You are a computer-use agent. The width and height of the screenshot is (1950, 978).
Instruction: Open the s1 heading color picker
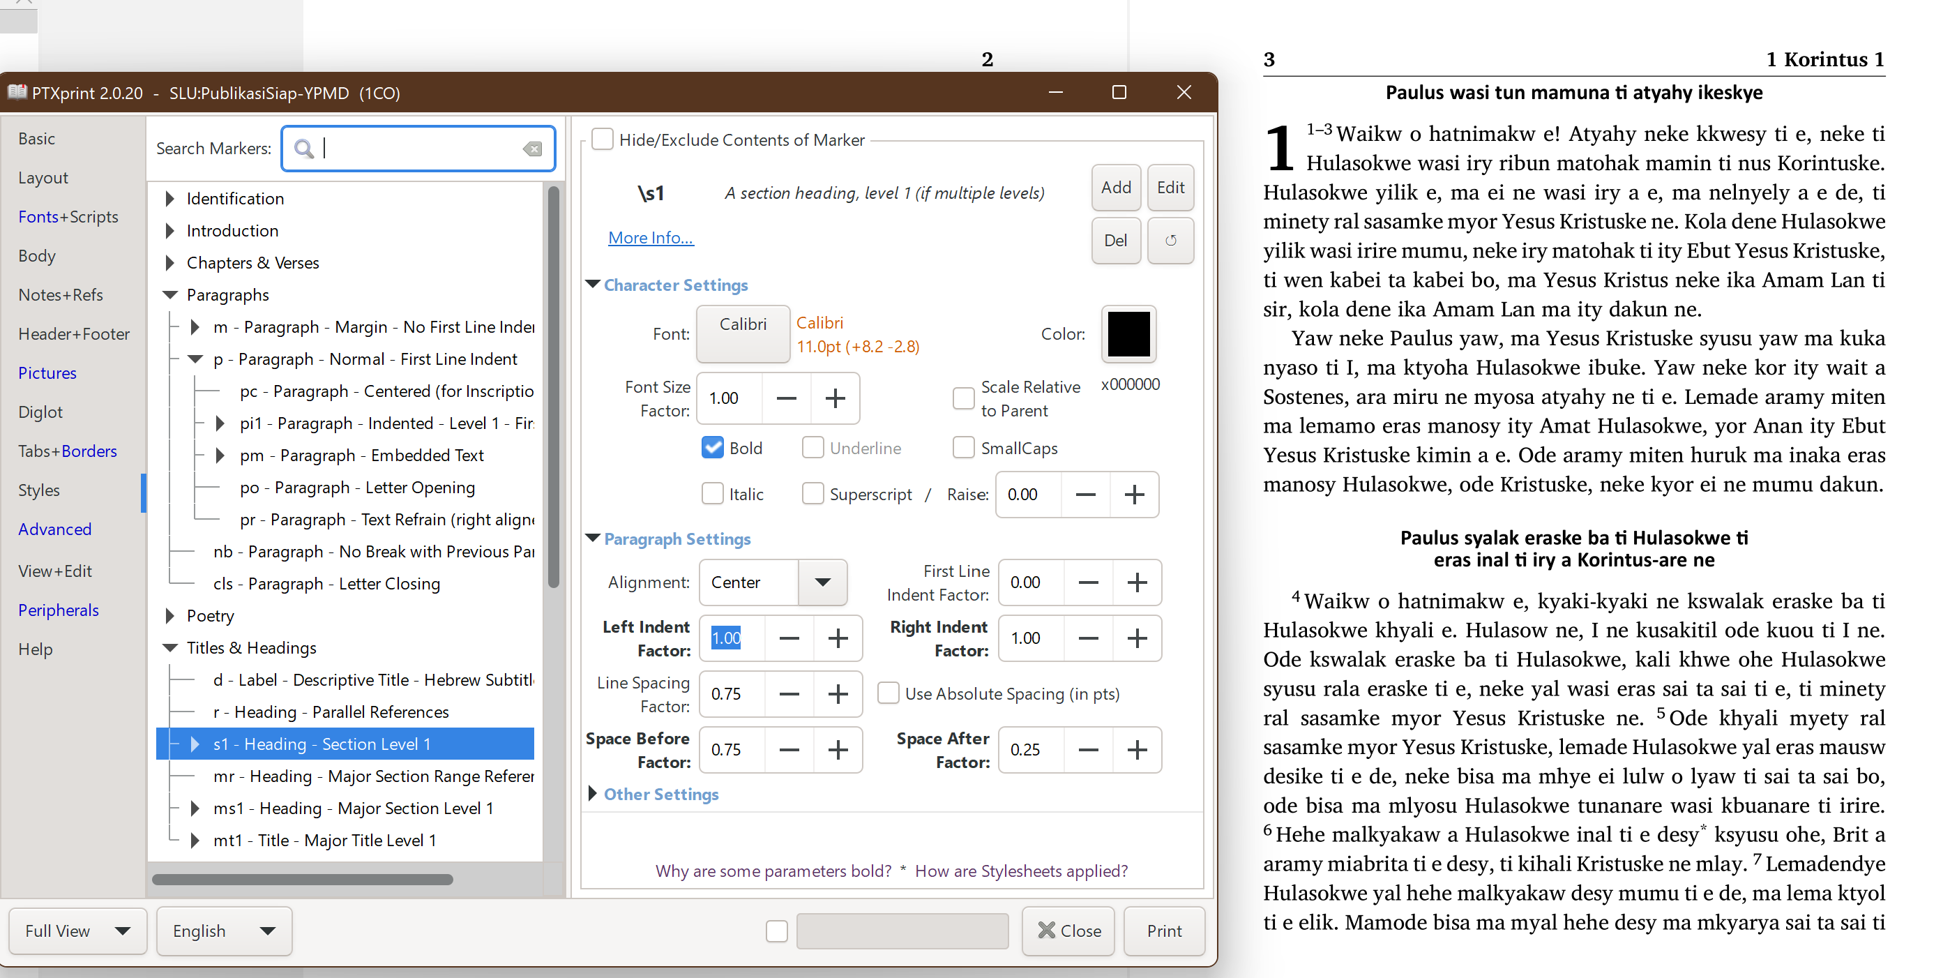tap(1128, 334)
